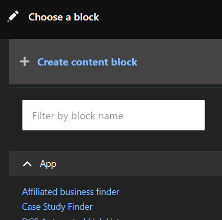Click the placeholder text inside the filter box

78,116
